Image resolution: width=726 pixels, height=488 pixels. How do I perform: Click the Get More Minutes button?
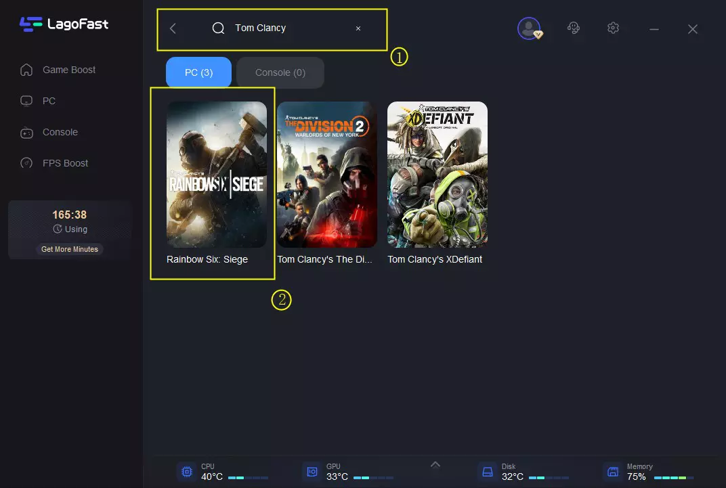[70, 249]
